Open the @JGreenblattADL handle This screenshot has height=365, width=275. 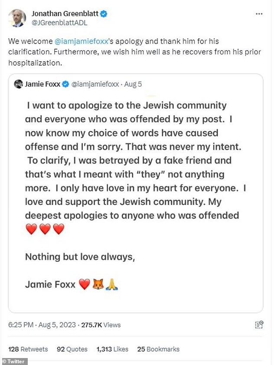click(59, 23)
